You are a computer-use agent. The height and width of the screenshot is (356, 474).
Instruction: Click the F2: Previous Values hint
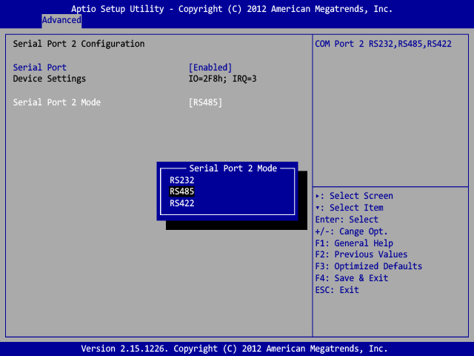coord(361,254)
